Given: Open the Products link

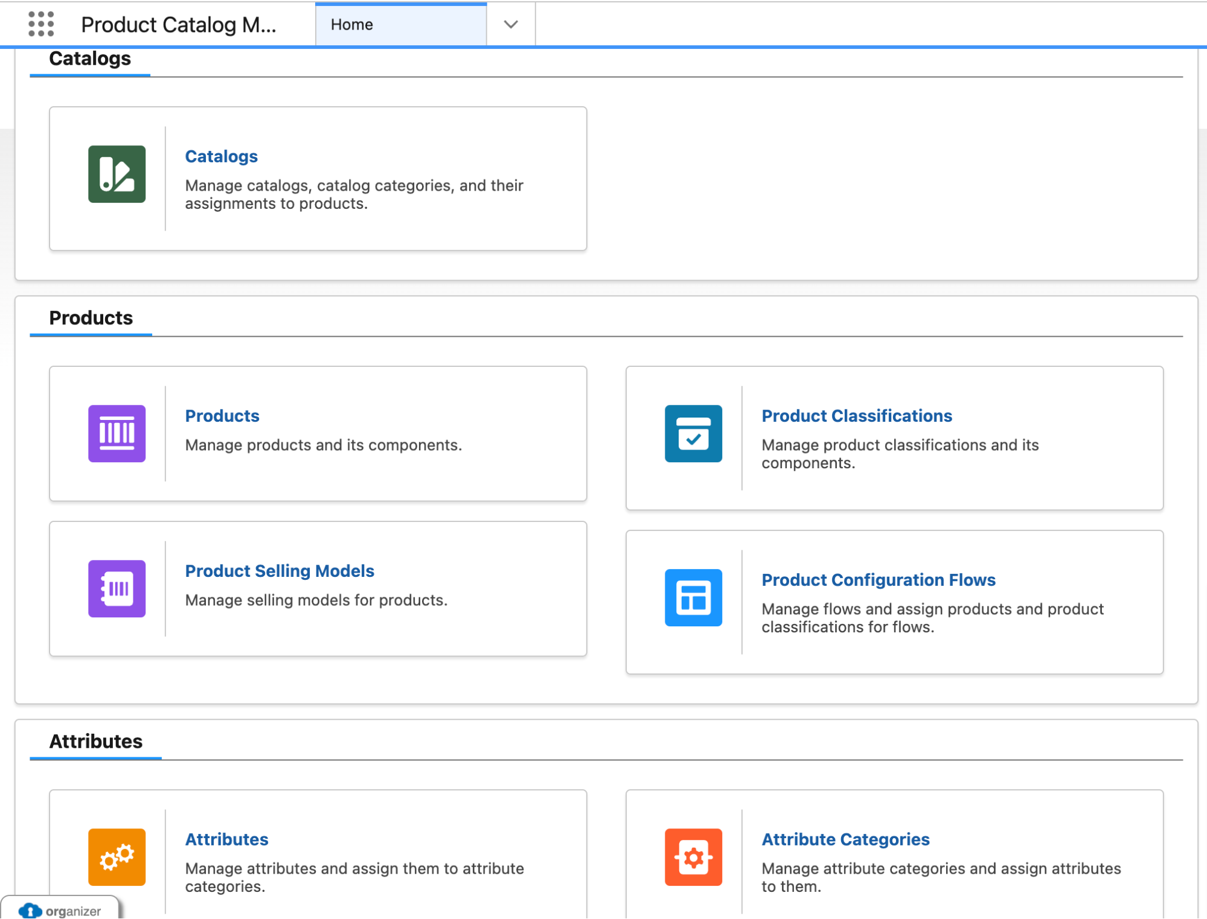Looking at the screenshot, I should (222, 416).
